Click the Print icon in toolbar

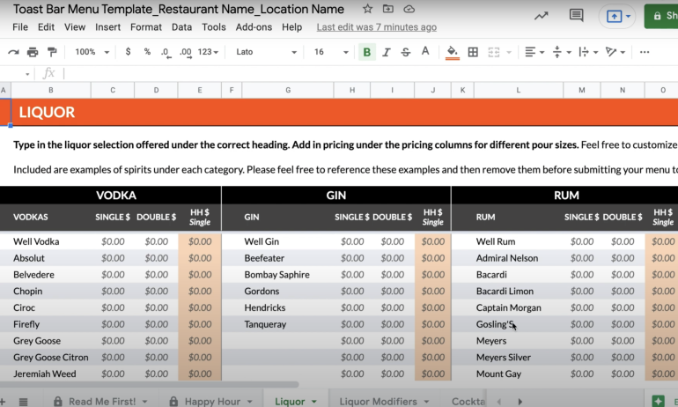click(33, 52)
